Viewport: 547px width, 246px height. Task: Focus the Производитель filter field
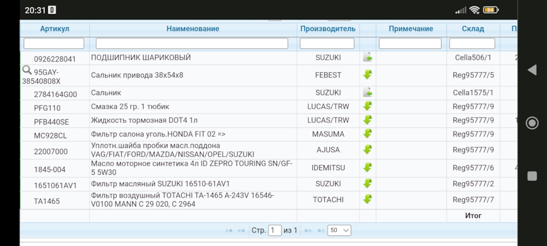327,43
